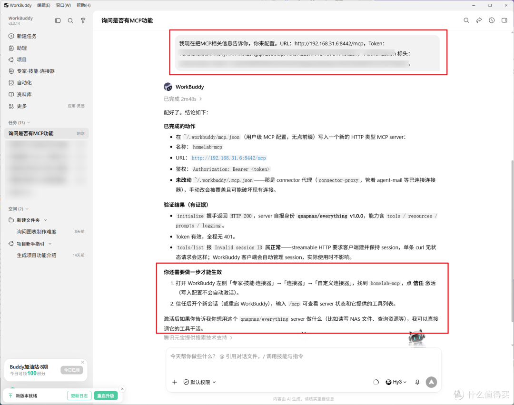Expand the 任务 (13) list chevron
Viewport: 514px width, 405px height.
pos(29,123)
